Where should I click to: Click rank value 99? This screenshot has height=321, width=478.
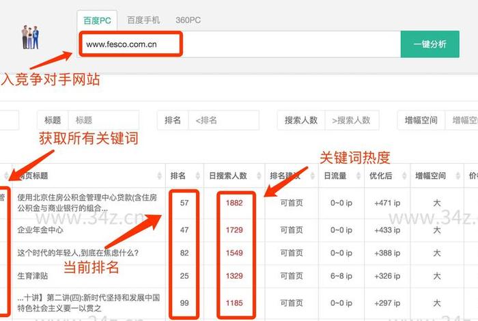(x=184, y=303)
